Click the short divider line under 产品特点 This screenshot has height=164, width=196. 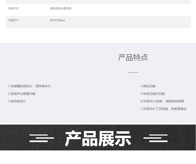(133, 72)
